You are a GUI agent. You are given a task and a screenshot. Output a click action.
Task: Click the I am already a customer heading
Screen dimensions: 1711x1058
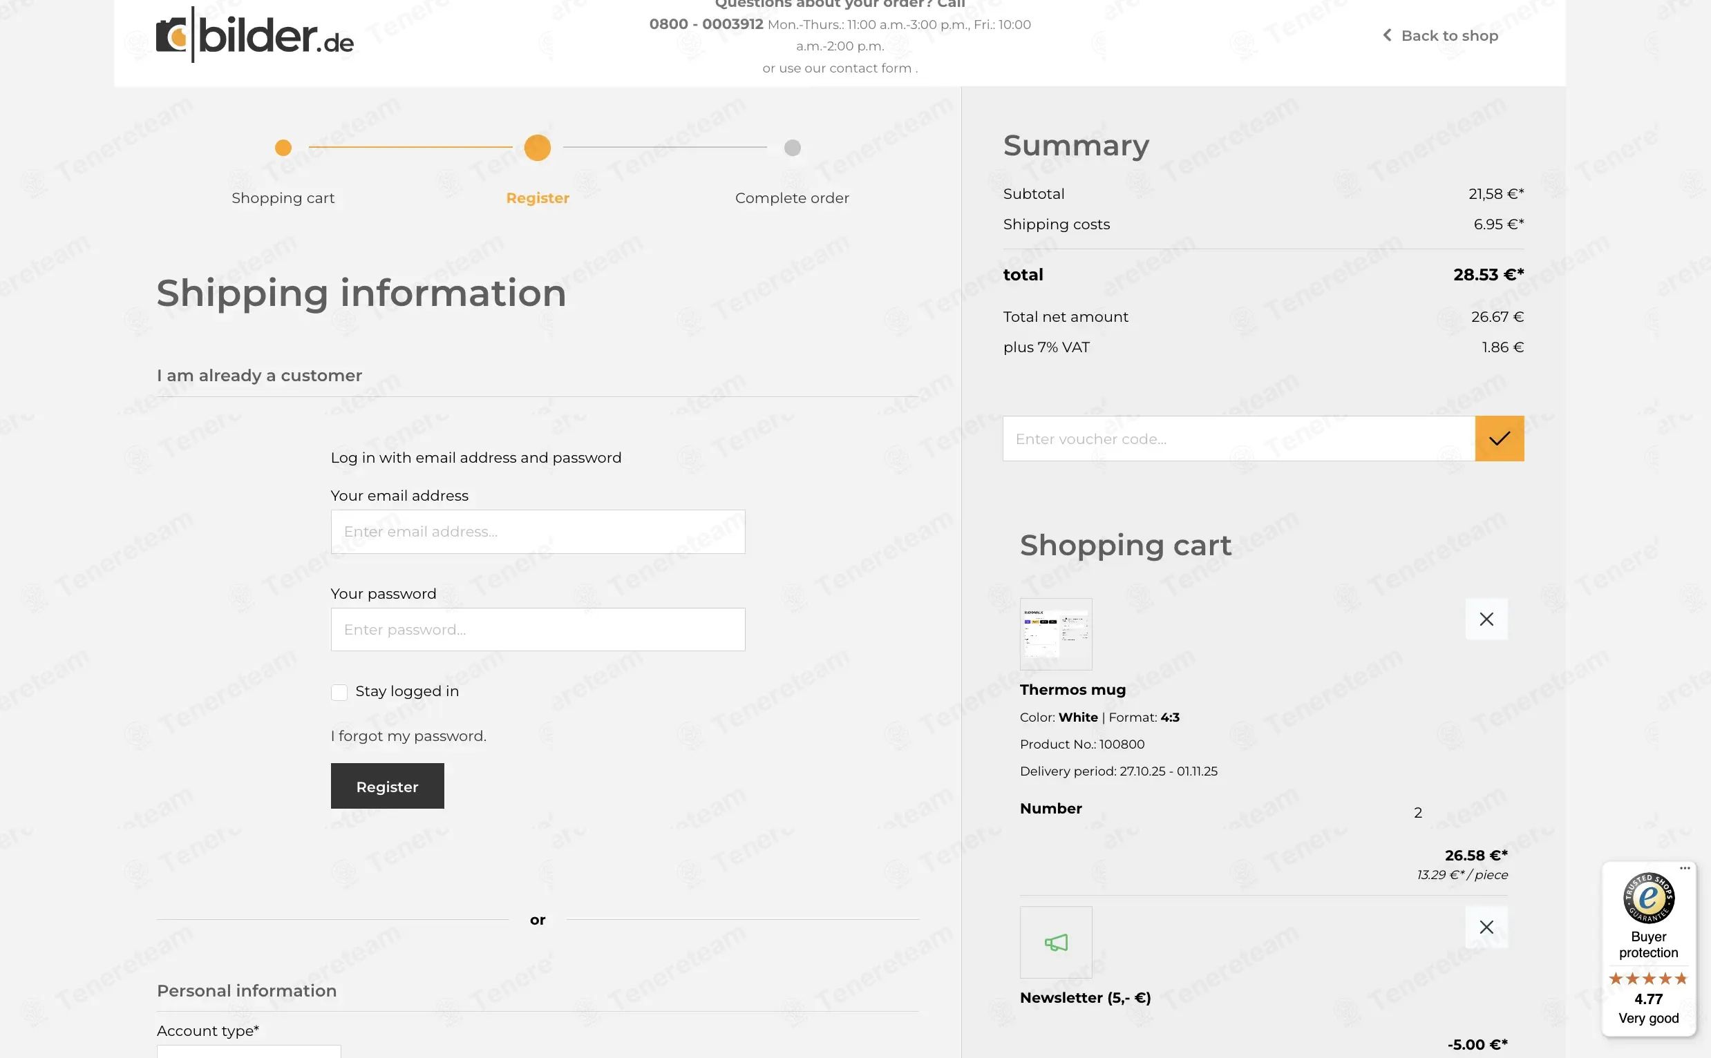pyautogui.click(x=259, y=376)
